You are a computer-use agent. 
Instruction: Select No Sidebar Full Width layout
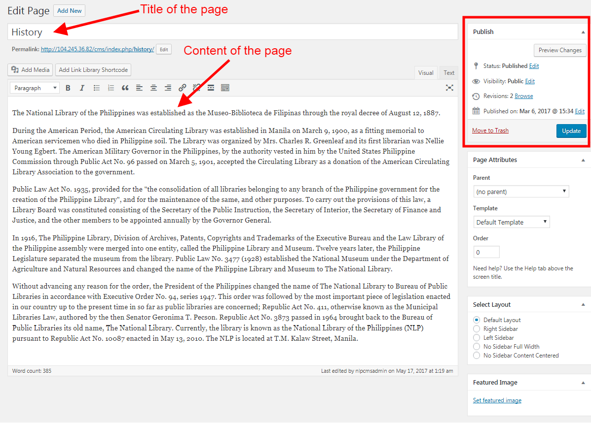(x=477, y=347)
